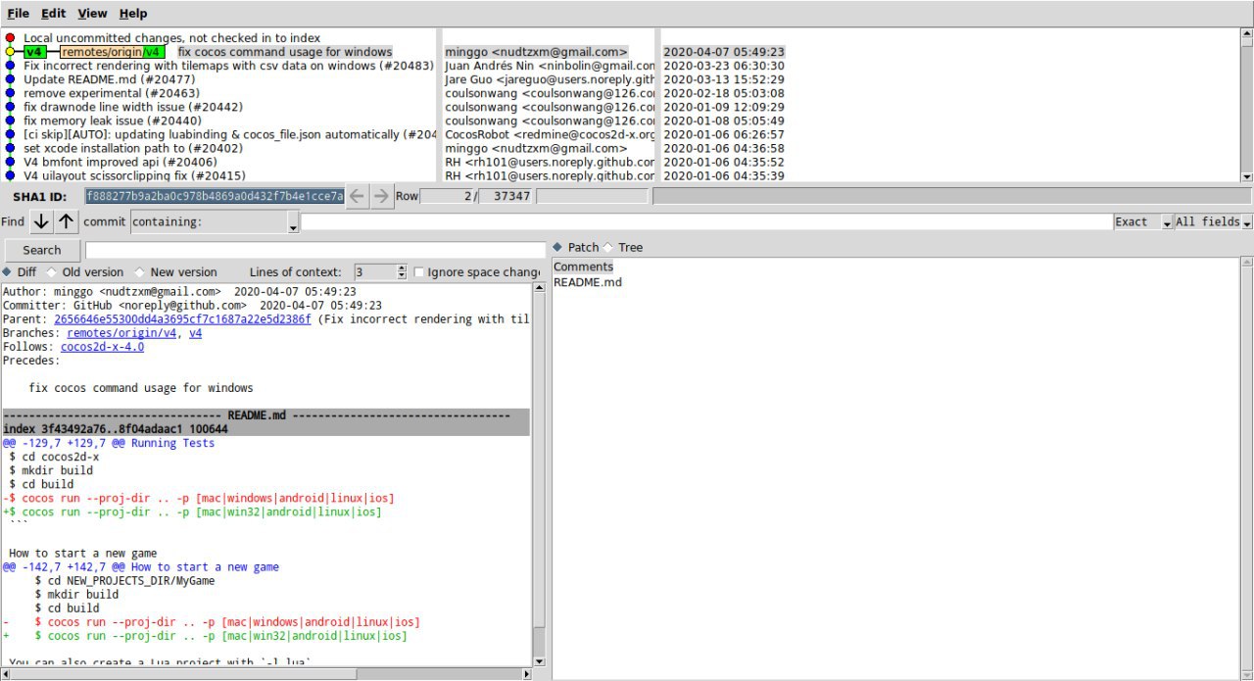Screen dimensions: 1254x681
Task: Click the '@@ -129,7 +129,7 @@ Running Tests' hunk header
Action: pos(109,443)
